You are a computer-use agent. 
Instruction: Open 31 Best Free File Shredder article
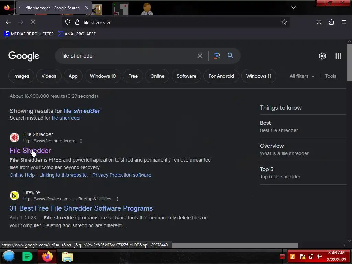pos(81,208)
